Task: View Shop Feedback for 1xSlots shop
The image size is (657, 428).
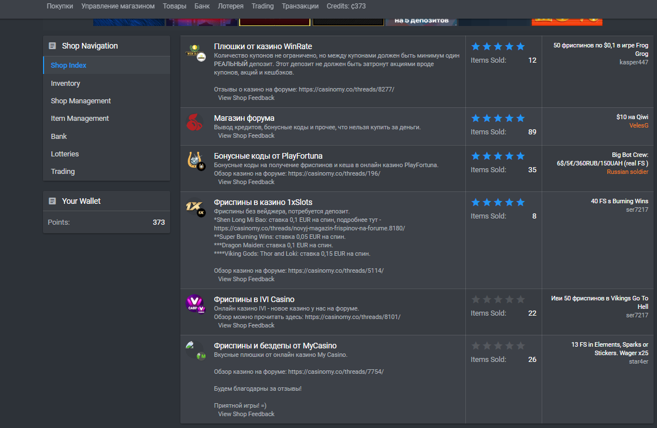Action: (x=247, y=279)
